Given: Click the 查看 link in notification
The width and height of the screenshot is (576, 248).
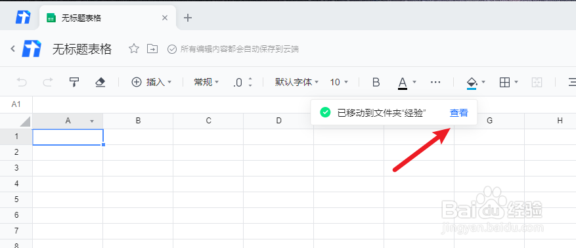Looking at the screenshot, I should (x=459, y=113).
